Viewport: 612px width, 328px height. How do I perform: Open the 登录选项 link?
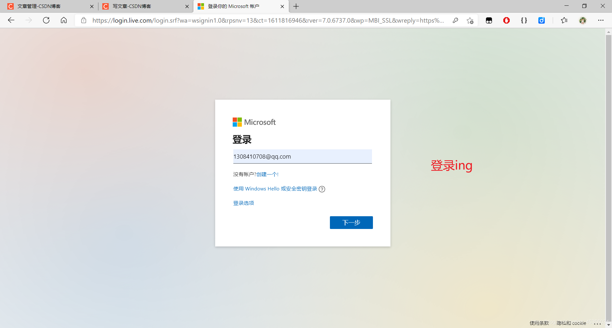point(244,203)
